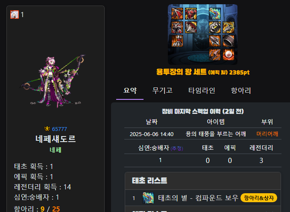Click the pink-haired archer character sprite
Image resolution: width=290 pixels, height=212 pixels.
[x=53, y=81]
